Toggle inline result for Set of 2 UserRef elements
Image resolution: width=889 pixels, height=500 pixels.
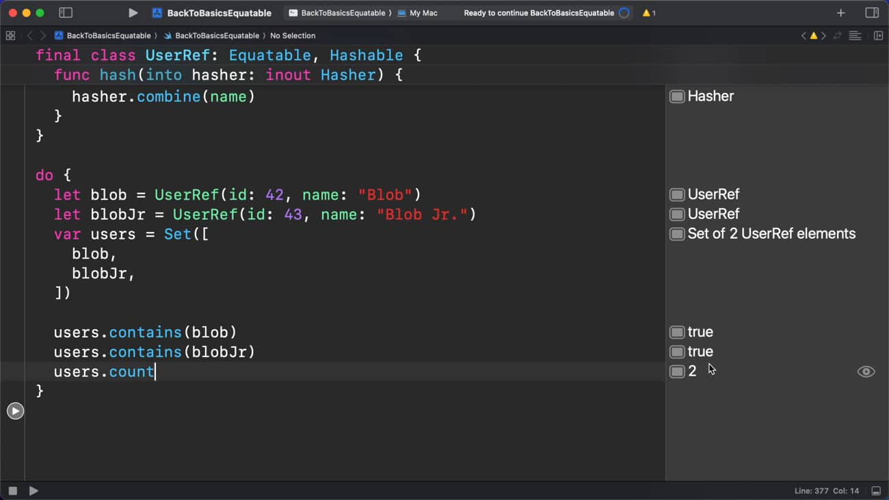(x=677, y=234)
